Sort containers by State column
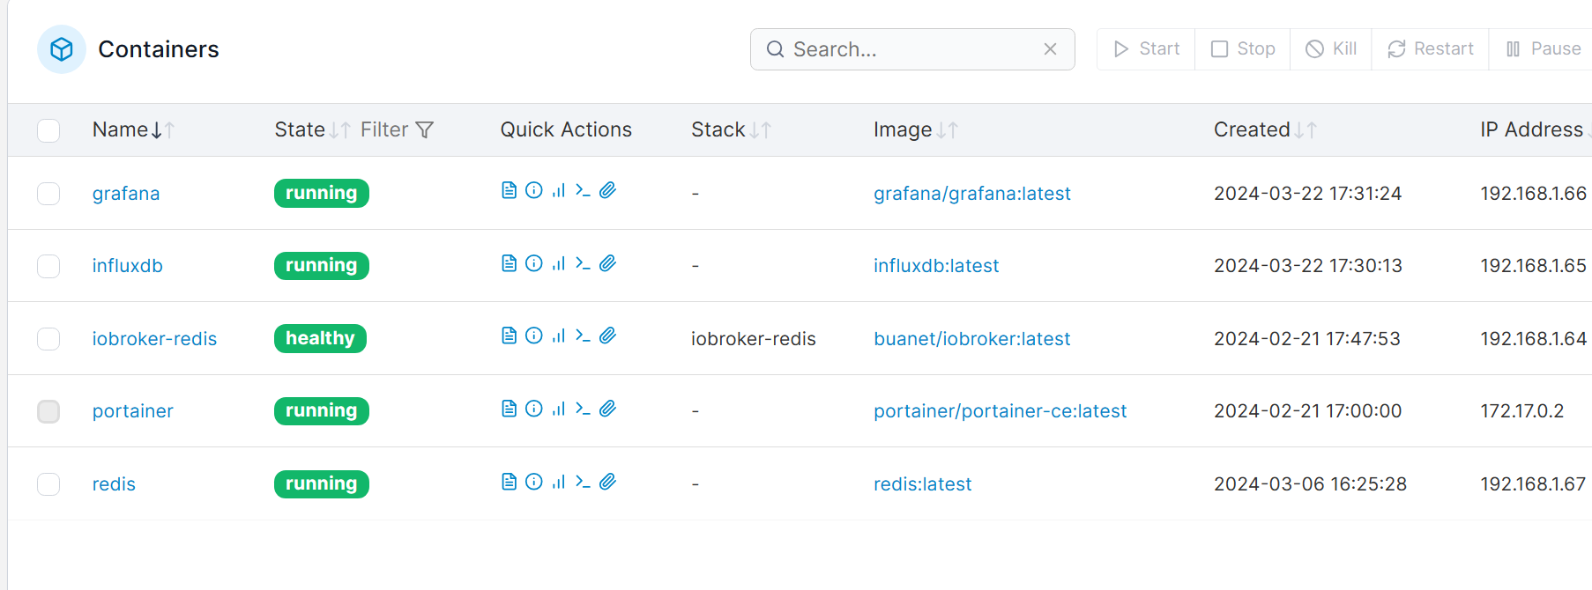This screenshot has width=1592, height=590. pyautogui.click(x=312, y=129)
